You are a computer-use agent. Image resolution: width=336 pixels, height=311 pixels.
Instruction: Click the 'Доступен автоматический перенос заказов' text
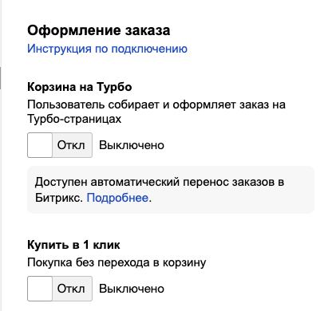pos(155,183)
